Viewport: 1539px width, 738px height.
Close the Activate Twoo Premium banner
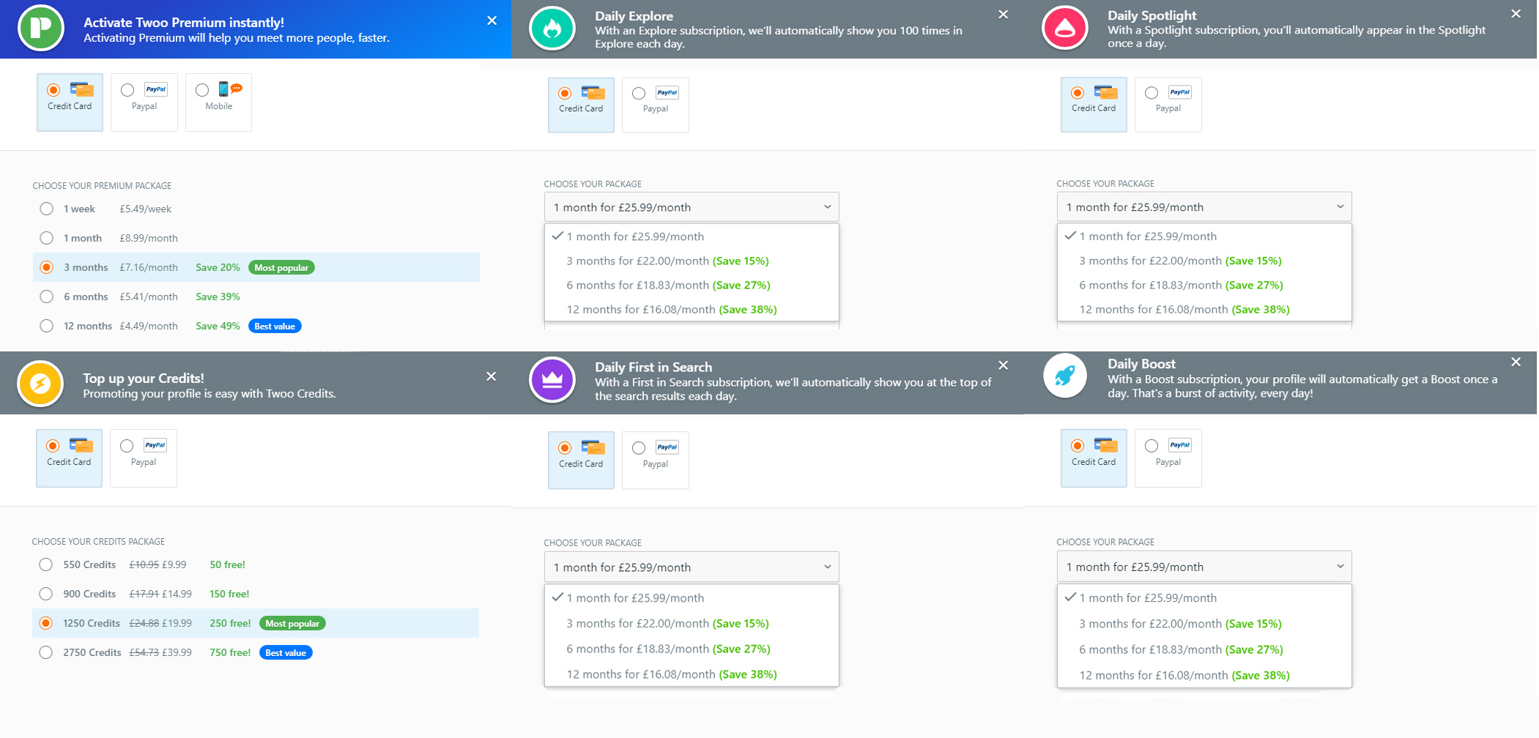[492, 21]
